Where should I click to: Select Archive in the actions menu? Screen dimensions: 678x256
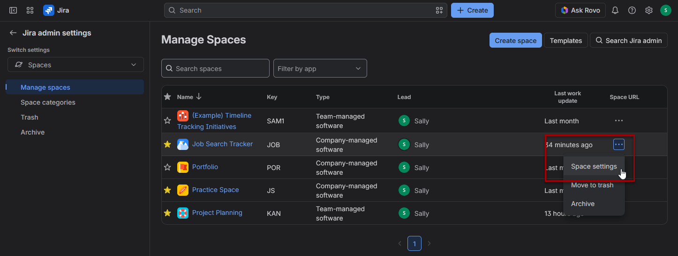tap(594, 204)
